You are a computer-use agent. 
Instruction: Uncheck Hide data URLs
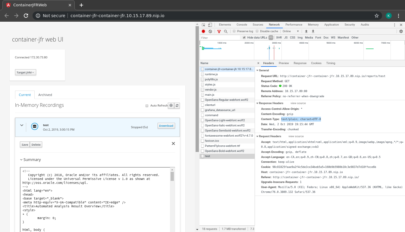click(244, 38)
